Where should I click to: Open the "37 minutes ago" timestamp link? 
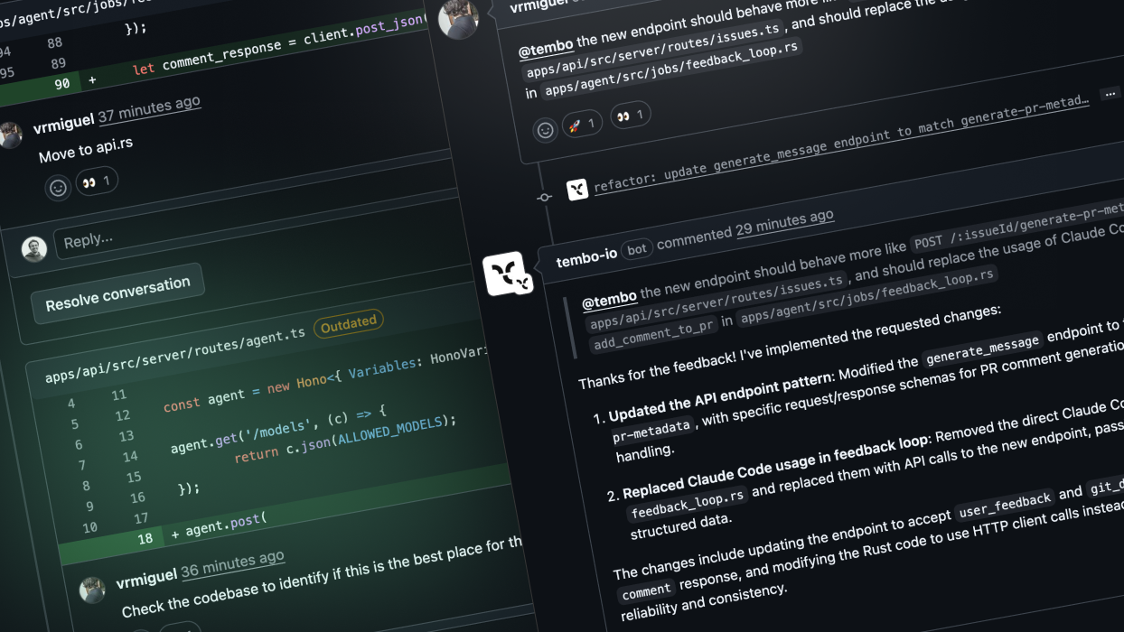[x=149, y=107]
